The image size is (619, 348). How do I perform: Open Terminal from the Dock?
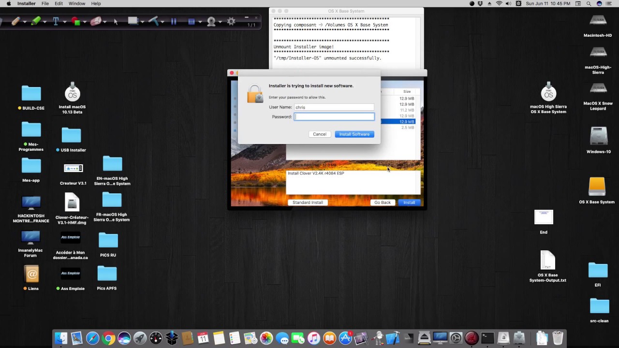(x=487, y=338)
